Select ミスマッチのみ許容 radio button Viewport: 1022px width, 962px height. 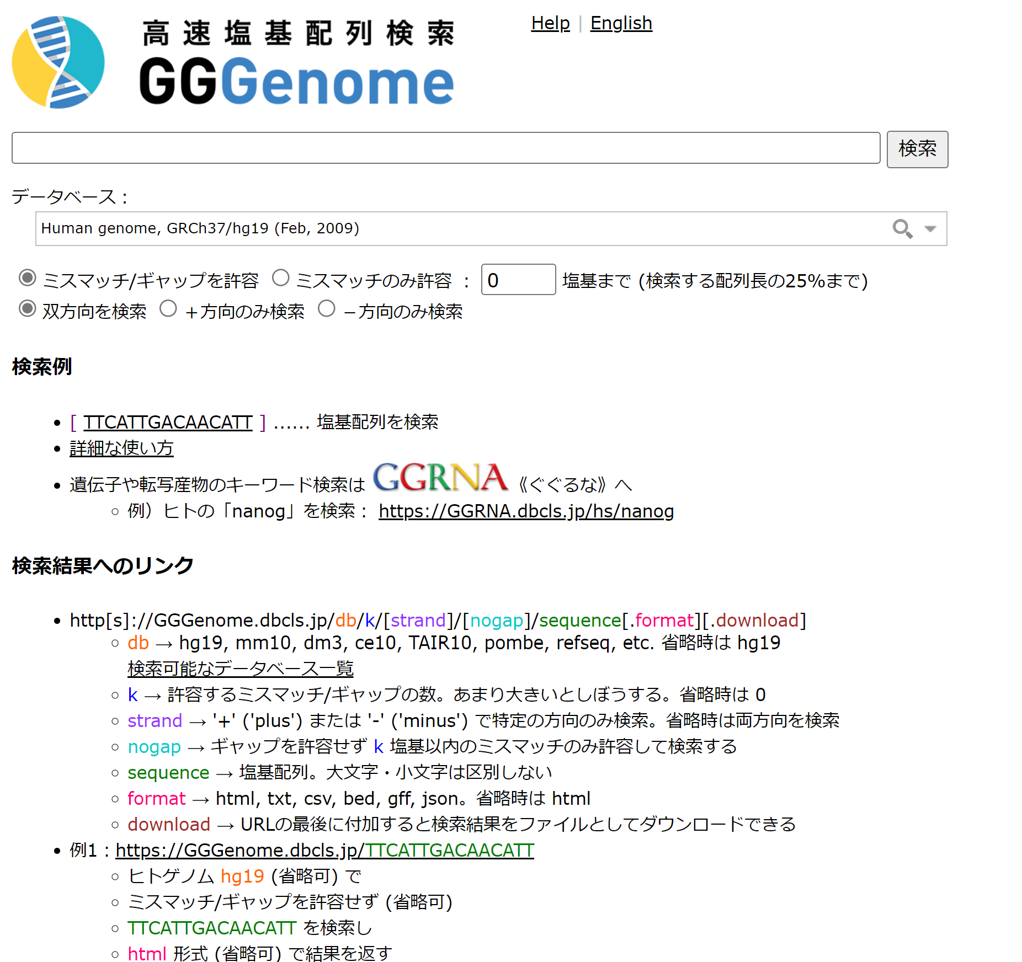click(281, 278)
